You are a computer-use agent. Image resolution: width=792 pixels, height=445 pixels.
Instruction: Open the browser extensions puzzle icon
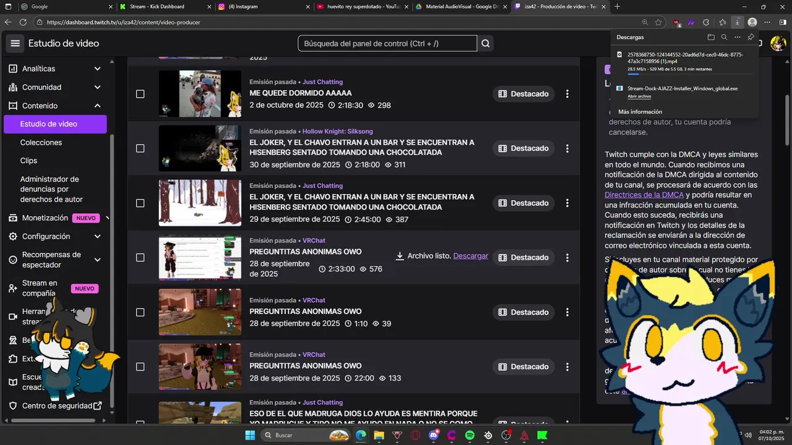tap(706, 22)
